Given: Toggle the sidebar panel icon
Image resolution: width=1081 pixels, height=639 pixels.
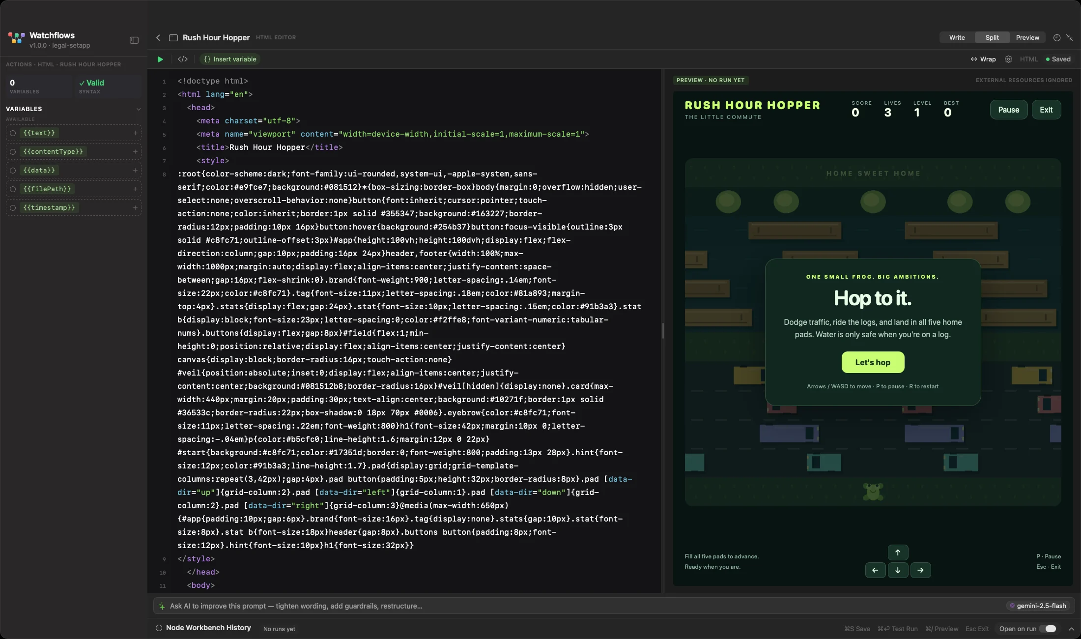Looking at the screenshot, I should [x=134, y=40].
